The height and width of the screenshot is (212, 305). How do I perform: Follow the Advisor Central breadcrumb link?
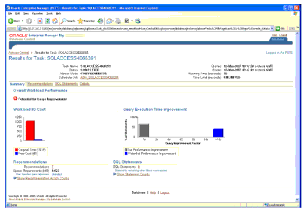pyautogui.click(x=19, y=53)
